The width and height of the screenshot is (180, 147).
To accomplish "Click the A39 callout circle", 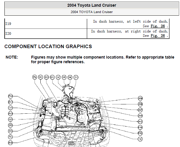I will 140,98.
